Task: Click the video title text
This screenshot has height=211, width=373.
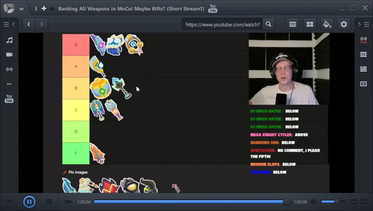Action: 131,9
